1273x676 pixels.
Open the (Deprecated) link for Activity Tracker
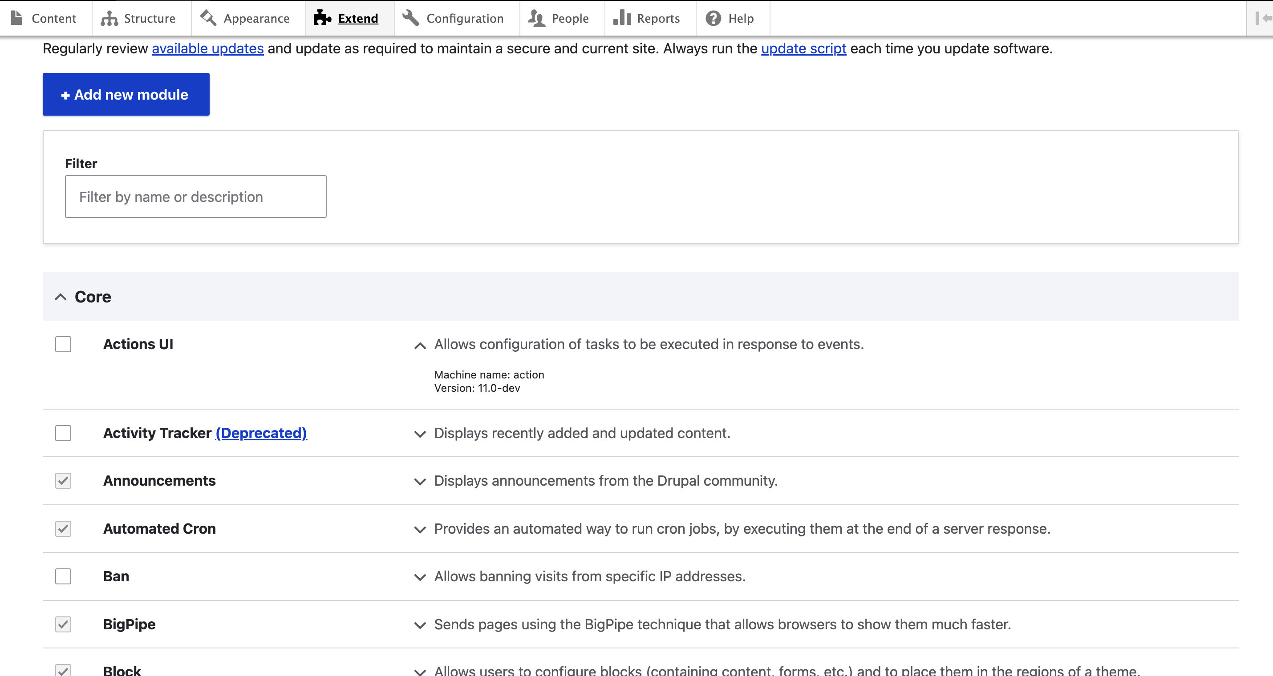(x=261, y=433)
